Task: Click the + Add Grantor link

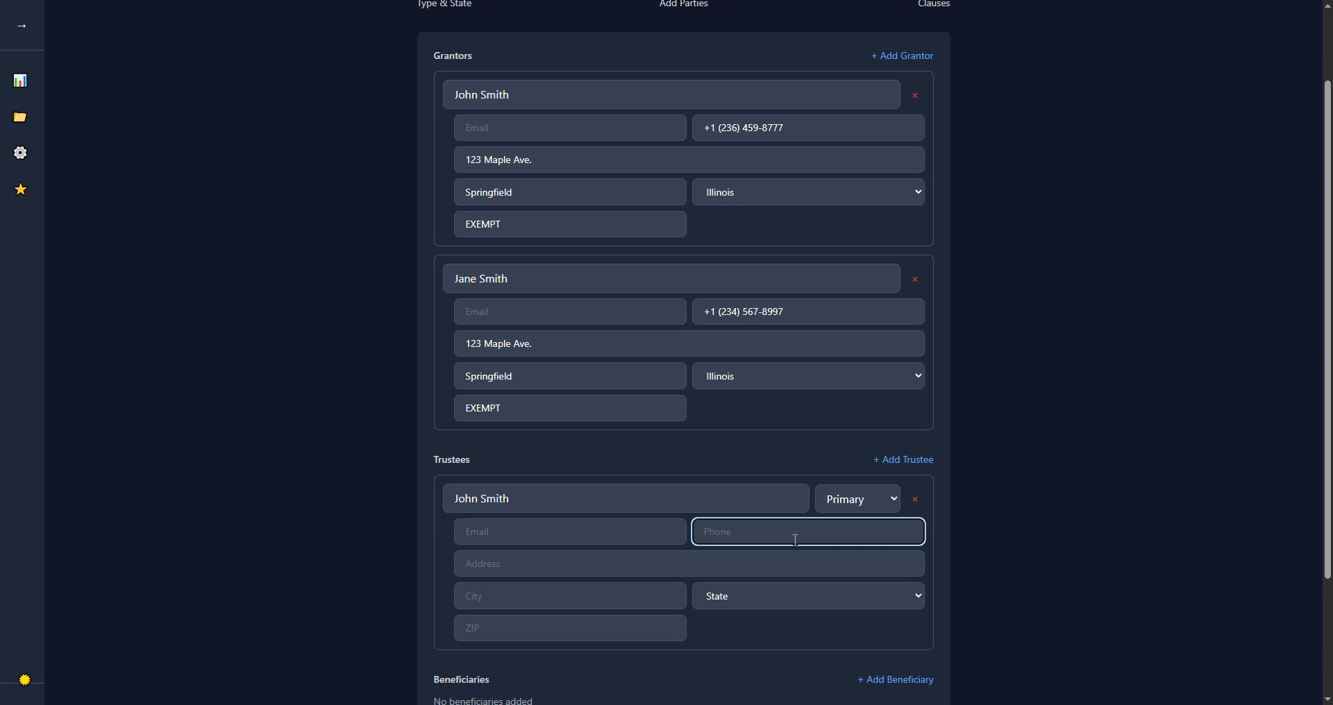Action: (902, 56)
